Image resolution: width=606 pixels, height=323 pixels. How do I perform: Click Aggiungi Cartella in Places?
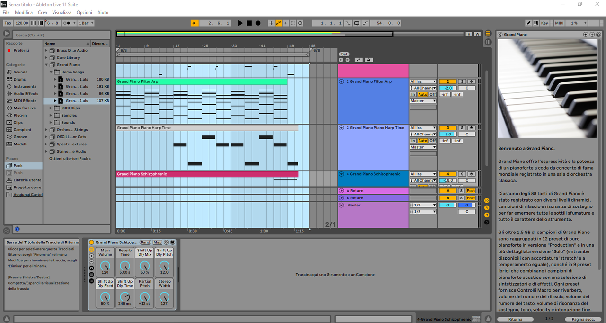tap(25, 195)
